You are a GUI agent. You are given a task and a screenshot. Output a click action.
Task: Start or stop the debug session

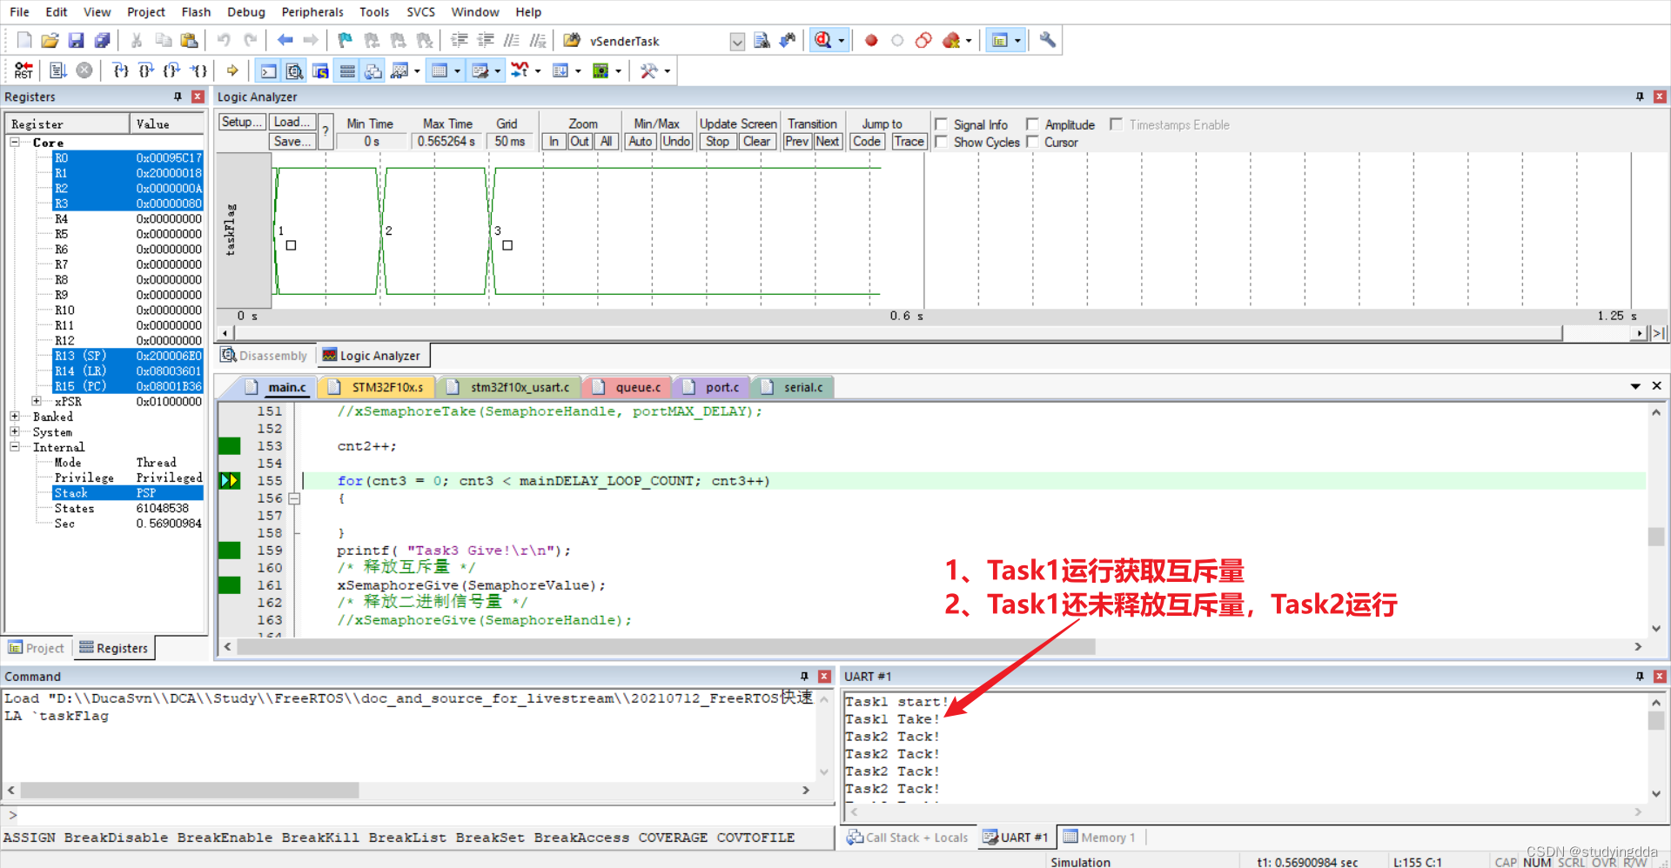[822, 40]
